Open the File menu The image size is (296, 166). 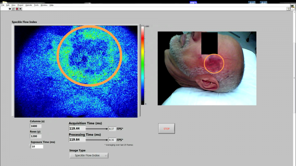click(3, 5)
